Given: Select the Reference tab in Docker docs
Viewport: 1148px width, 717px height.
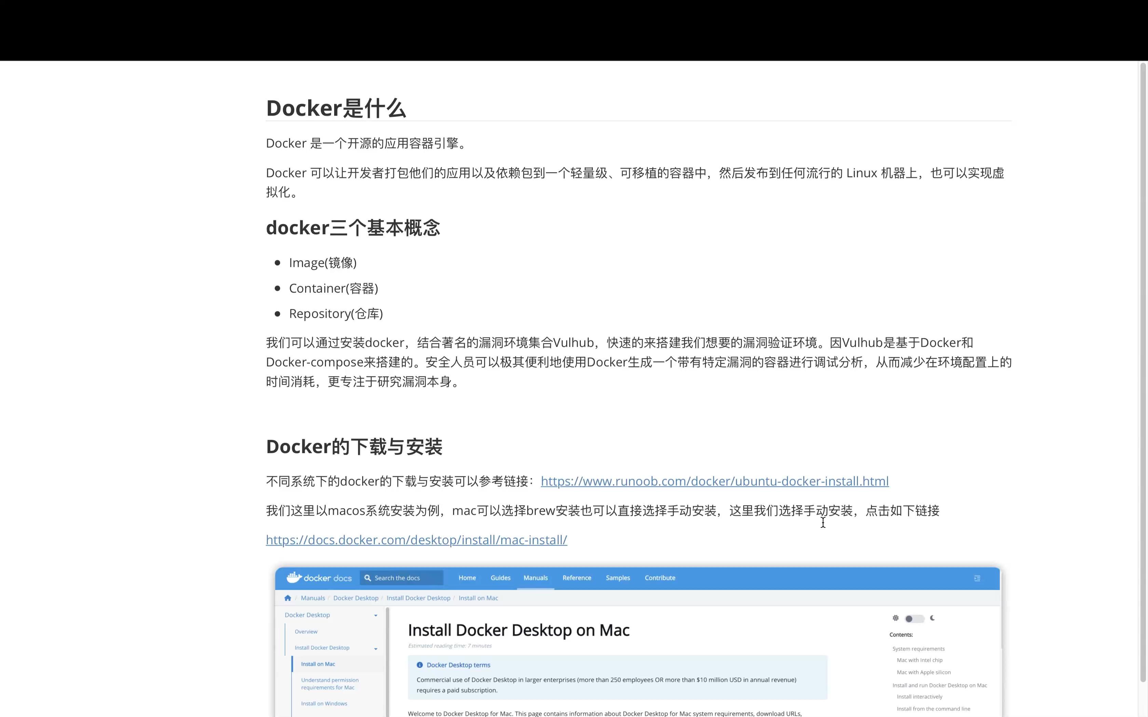Looking at the screenshot, I should tap(577, 578).
